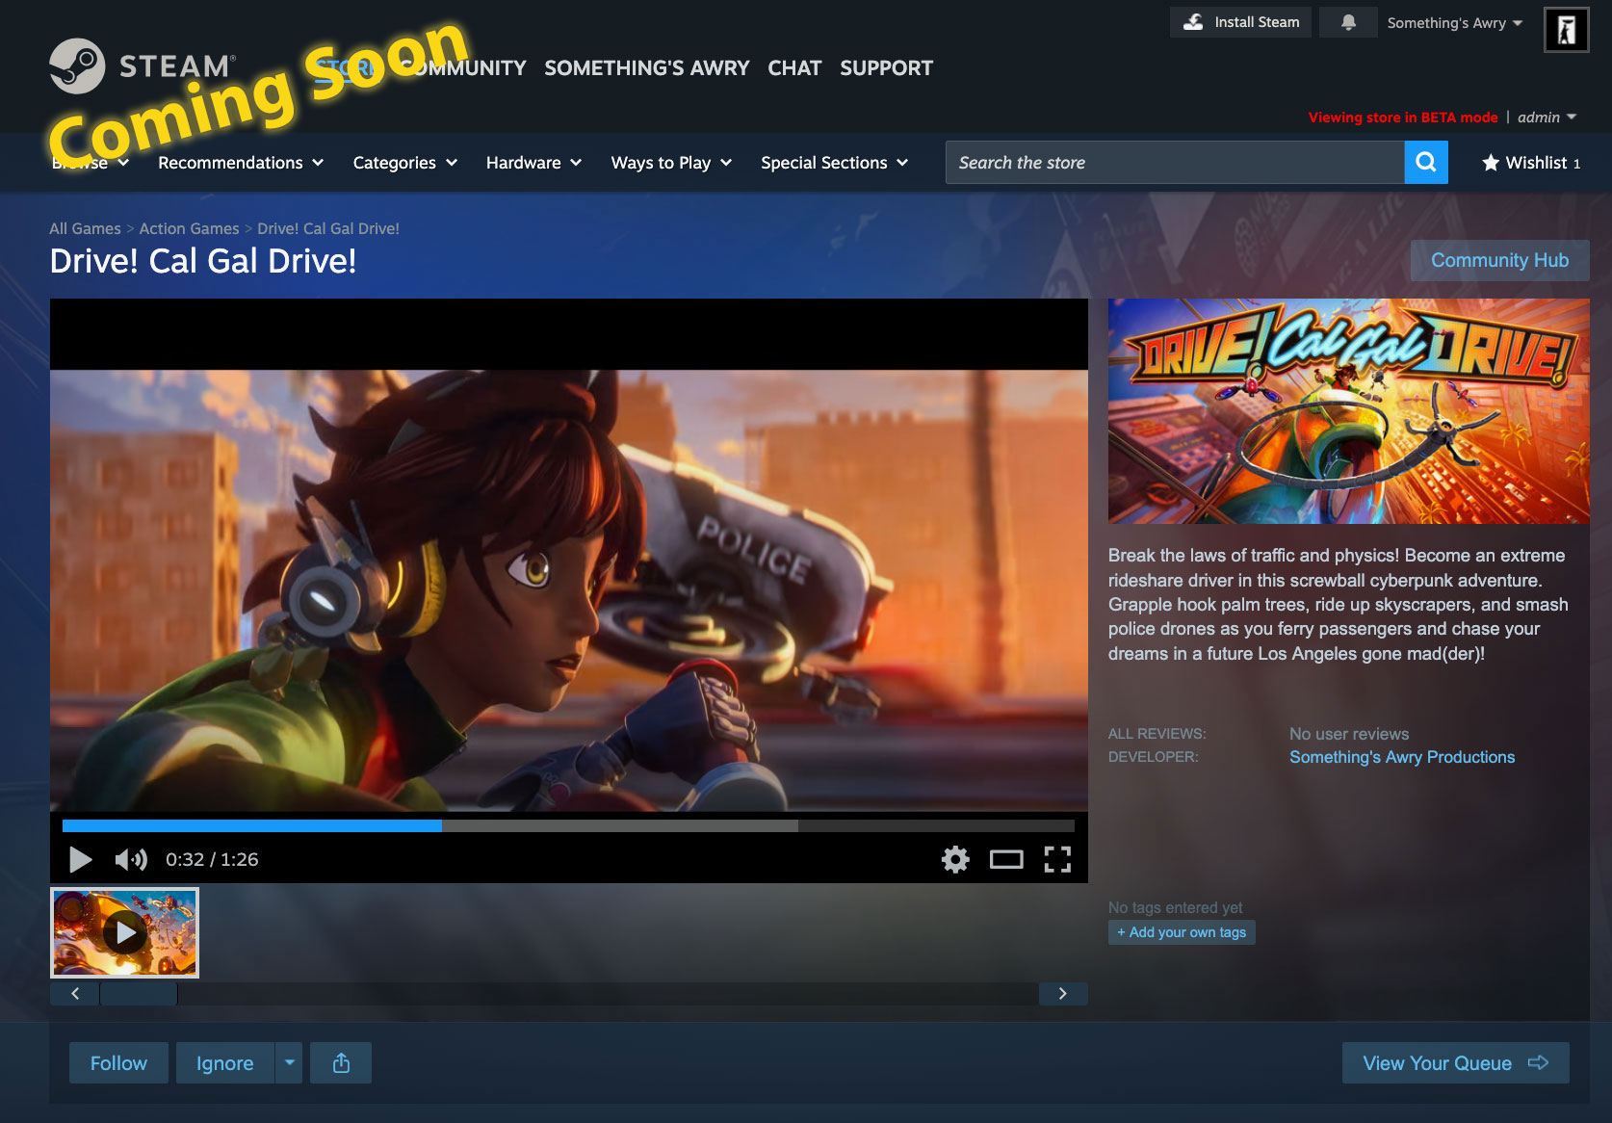This screenshot has height=1123, width=1612.
Task: Open Something's Awry Productions developer link
Action: pos(1402,757)
